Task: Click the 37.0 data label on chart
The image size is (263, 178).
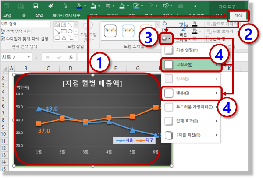Action: pyautogui.click(x=44, y=131)
